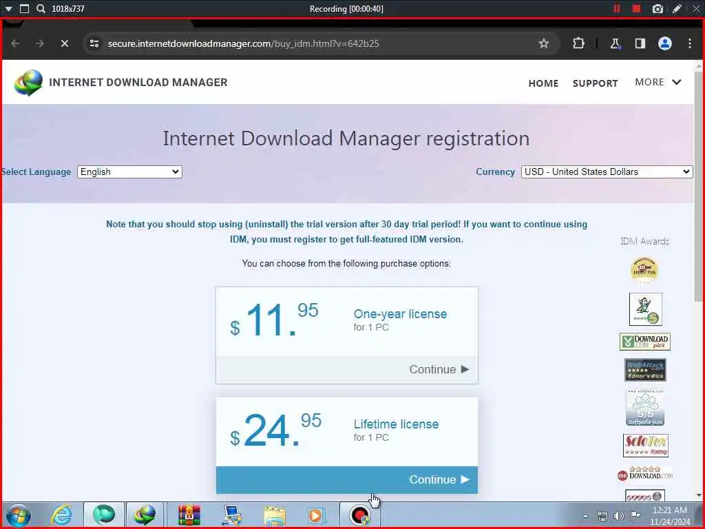Screen dimensions: 705x529
Task: Open the recorder's top-left dropdown triangle
Action: click(8, 8)
